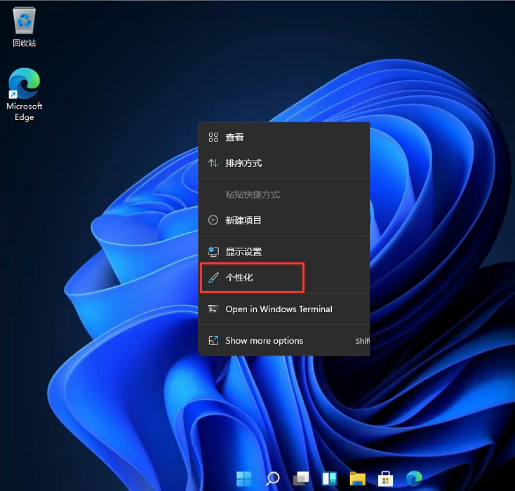Launch Edge browser from the taskbar
The image size is (515, 491).
[414, 478]
